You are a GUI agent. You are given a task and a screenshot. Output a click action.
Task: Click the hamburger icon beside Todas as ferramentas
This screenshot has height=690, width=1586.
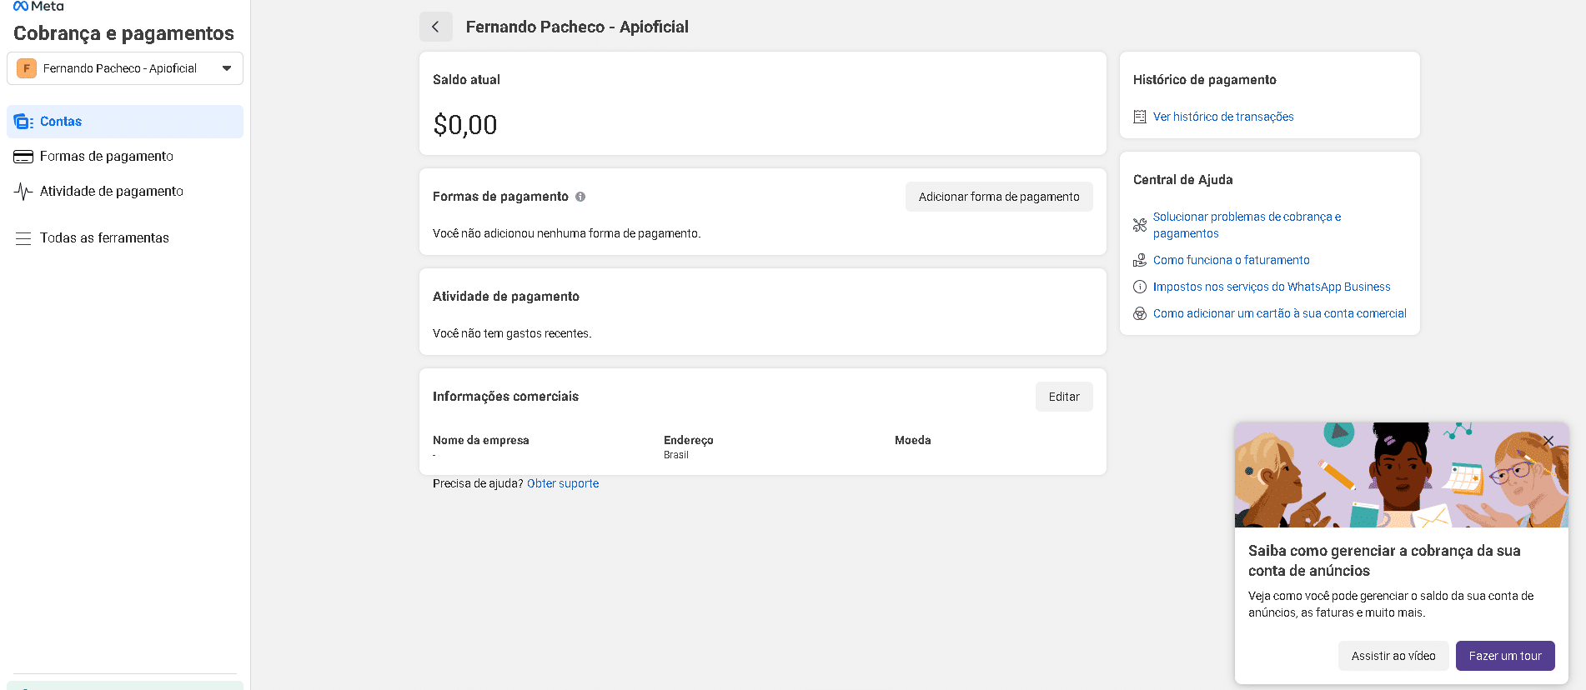23,238
